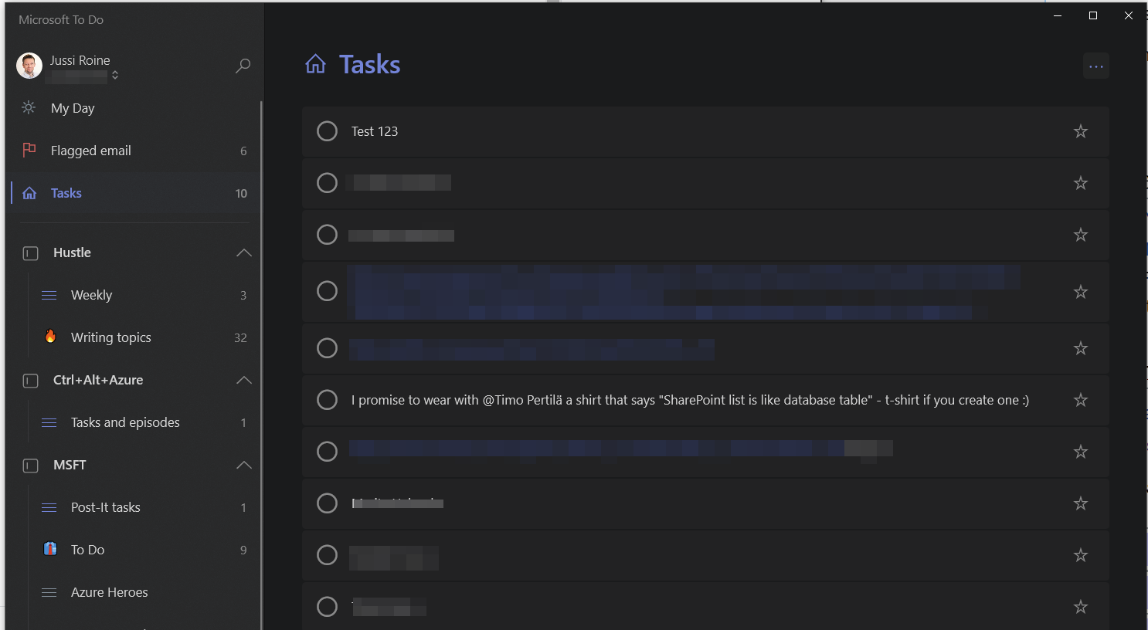Open the account switcher arrows under name
1148x630 pixels.
tap(115, 75)
